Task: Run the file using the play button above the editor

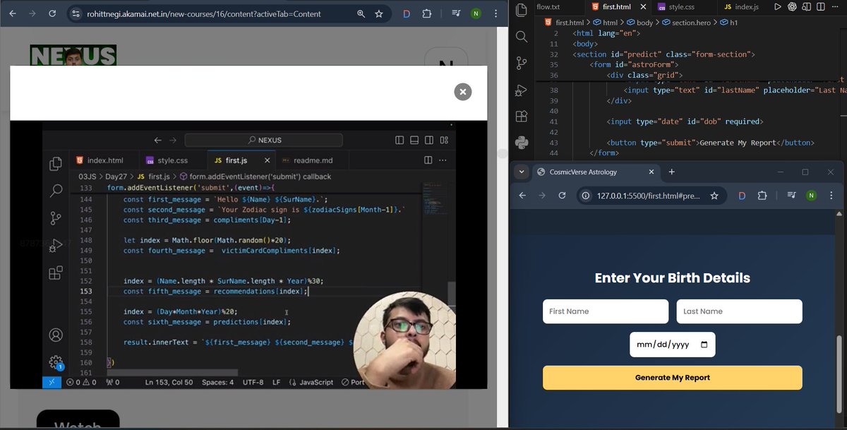Action: [x=778, y=6]
